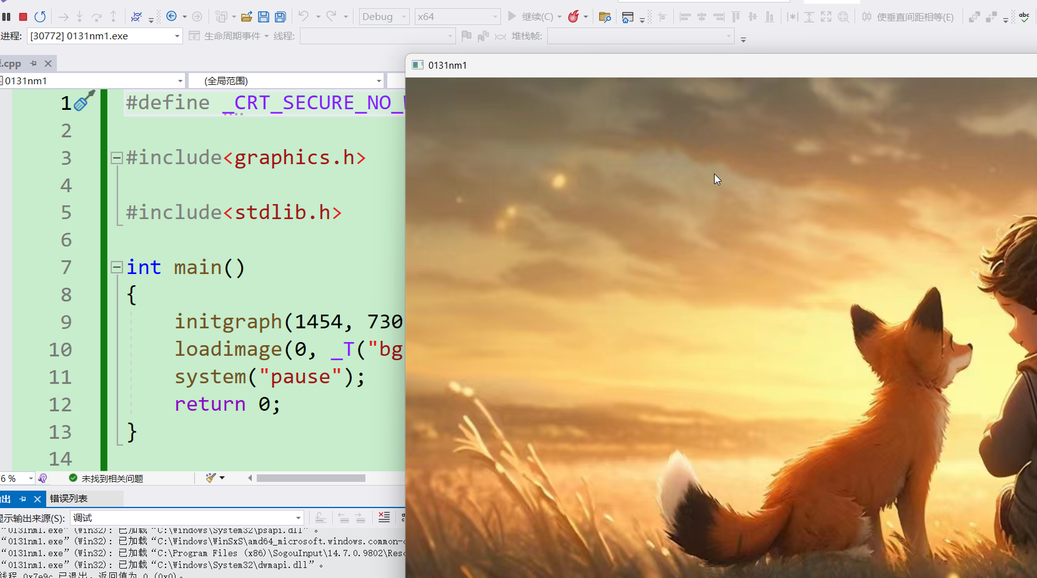
Task: Pause debugging with the Break All icon
Action: [x=6, y=17]
